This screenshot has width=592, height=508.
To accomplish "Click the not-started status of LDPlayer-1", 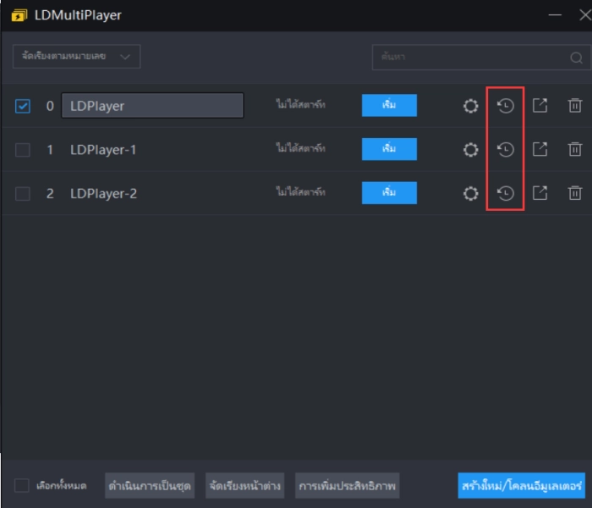I will [x=300, y=148].
